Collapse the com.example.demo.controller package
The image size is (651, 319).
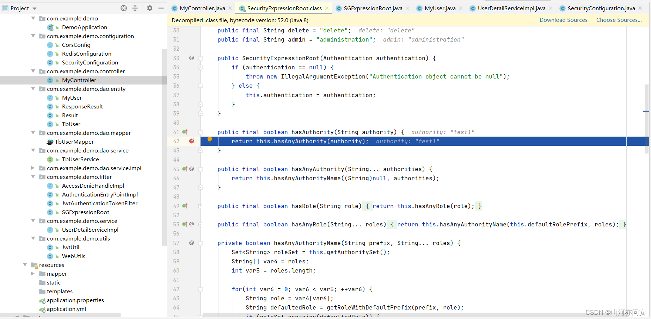33,71
